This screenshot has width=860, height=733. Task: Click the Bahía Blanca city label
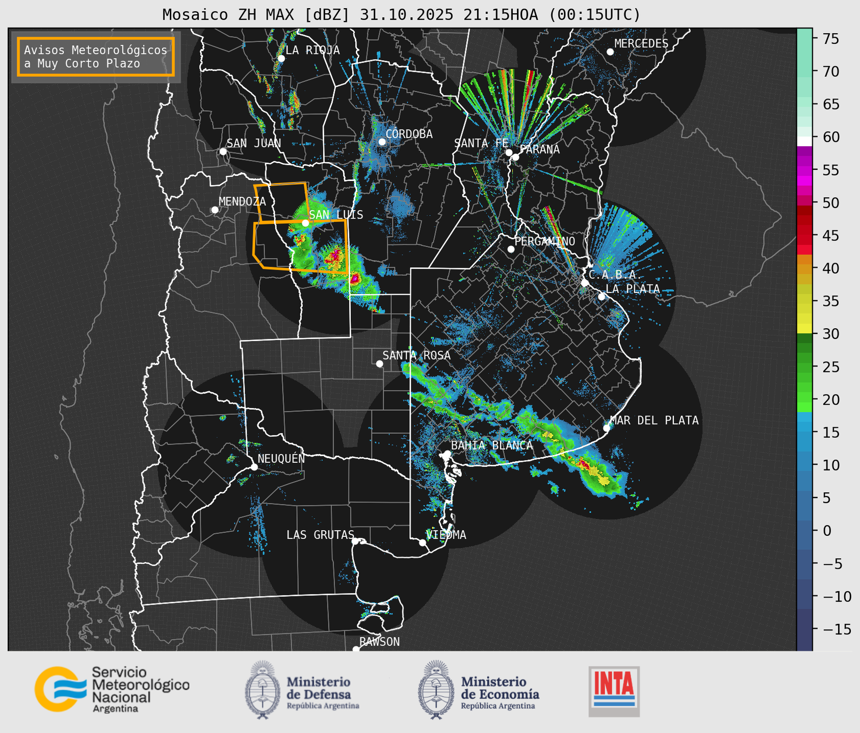tap(492, 446)
